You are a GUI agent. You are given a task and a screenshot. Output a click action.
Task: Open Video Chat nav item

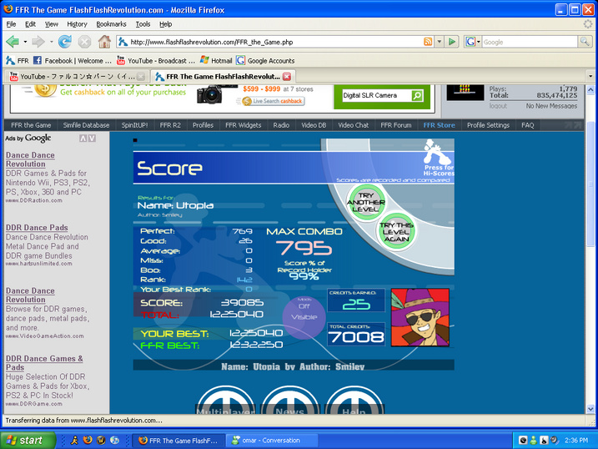[353, 125]
